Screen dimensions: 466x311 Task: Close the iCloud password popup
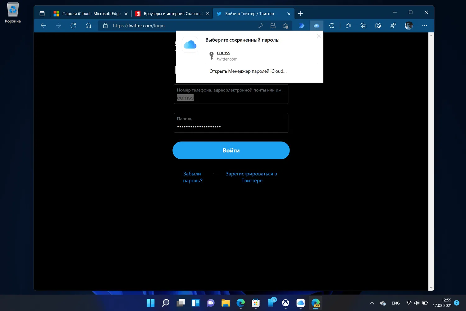point(318,36)
